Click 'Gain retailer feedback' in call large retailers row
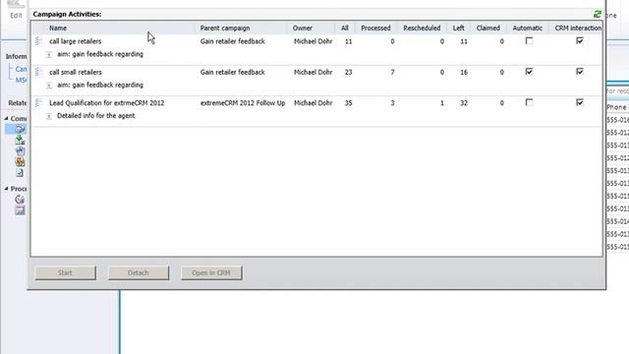Screen dimensions: 629x354 click(x=233, y=41)
